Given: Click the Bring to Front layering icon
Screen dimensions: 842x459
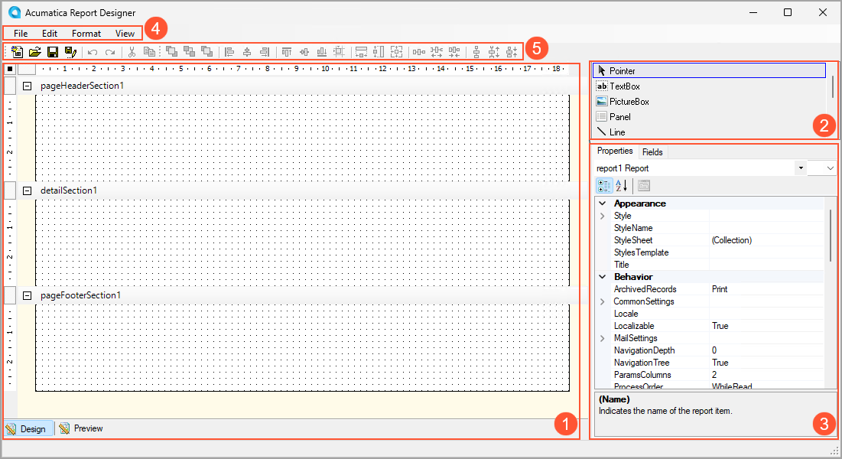Looking at the screenshot, I should [x=171, y=51].
